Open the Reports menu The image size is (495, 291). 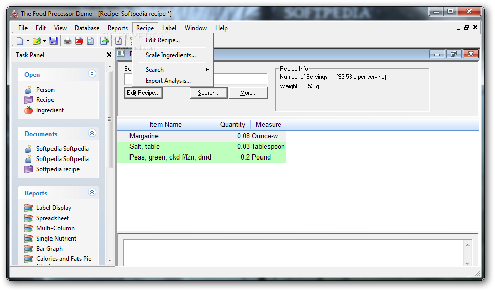tap(118, 28)
